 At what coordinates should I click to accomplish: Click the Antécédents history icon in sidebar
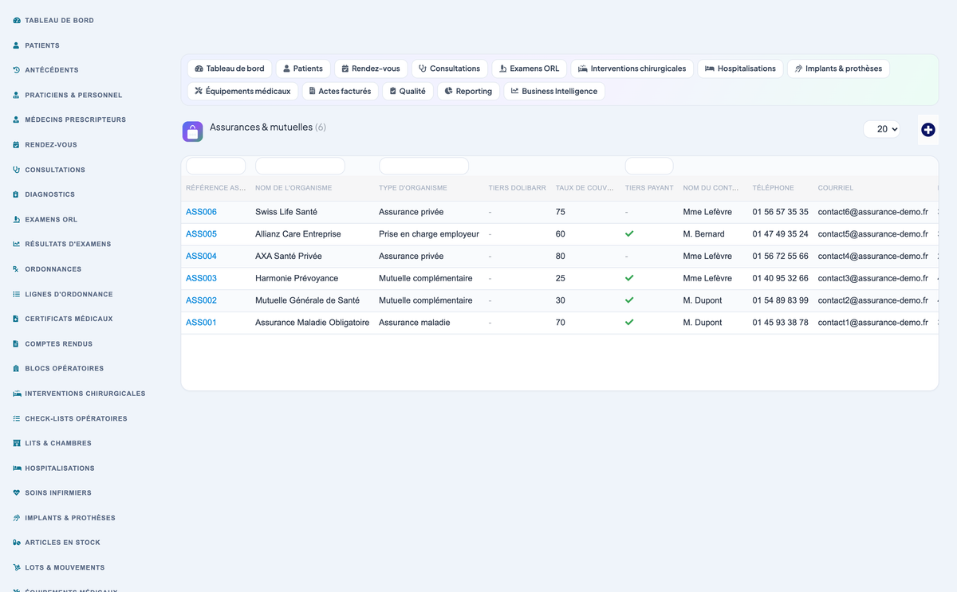click(17, 70)
